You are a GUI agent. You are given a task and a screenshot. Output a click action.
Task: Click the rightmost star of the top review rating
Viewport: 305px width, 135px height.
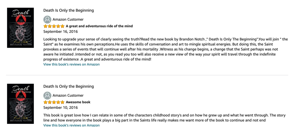tap(62, 26)
